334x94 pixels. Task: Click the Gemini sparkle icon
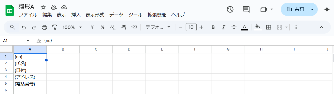(x=327, y=9)
